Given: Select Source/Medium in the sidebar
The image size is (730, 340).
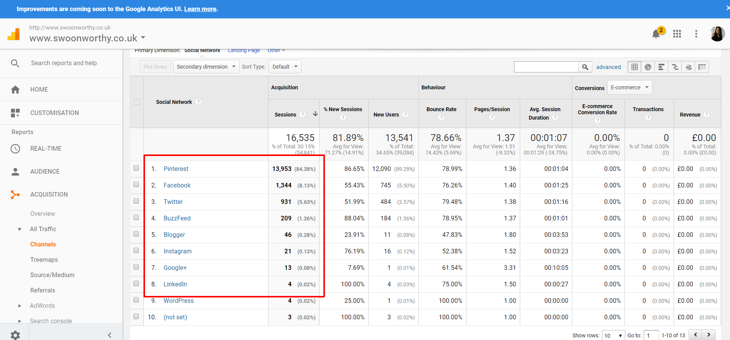Looking at the screenshot, I should [52, 275].
